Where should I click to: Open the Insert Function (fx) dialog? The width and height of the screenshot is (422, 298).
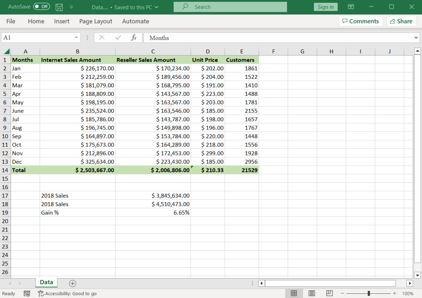tap(134, 37)
